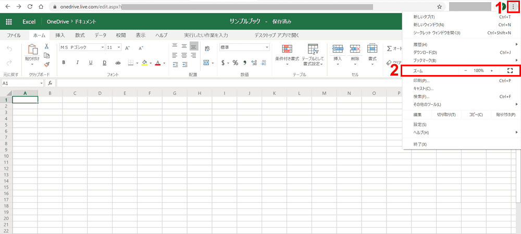This screenshot has width=521, height=234.
Task: Open the A1 name box dropdown arrow
Action: [42, 83]
